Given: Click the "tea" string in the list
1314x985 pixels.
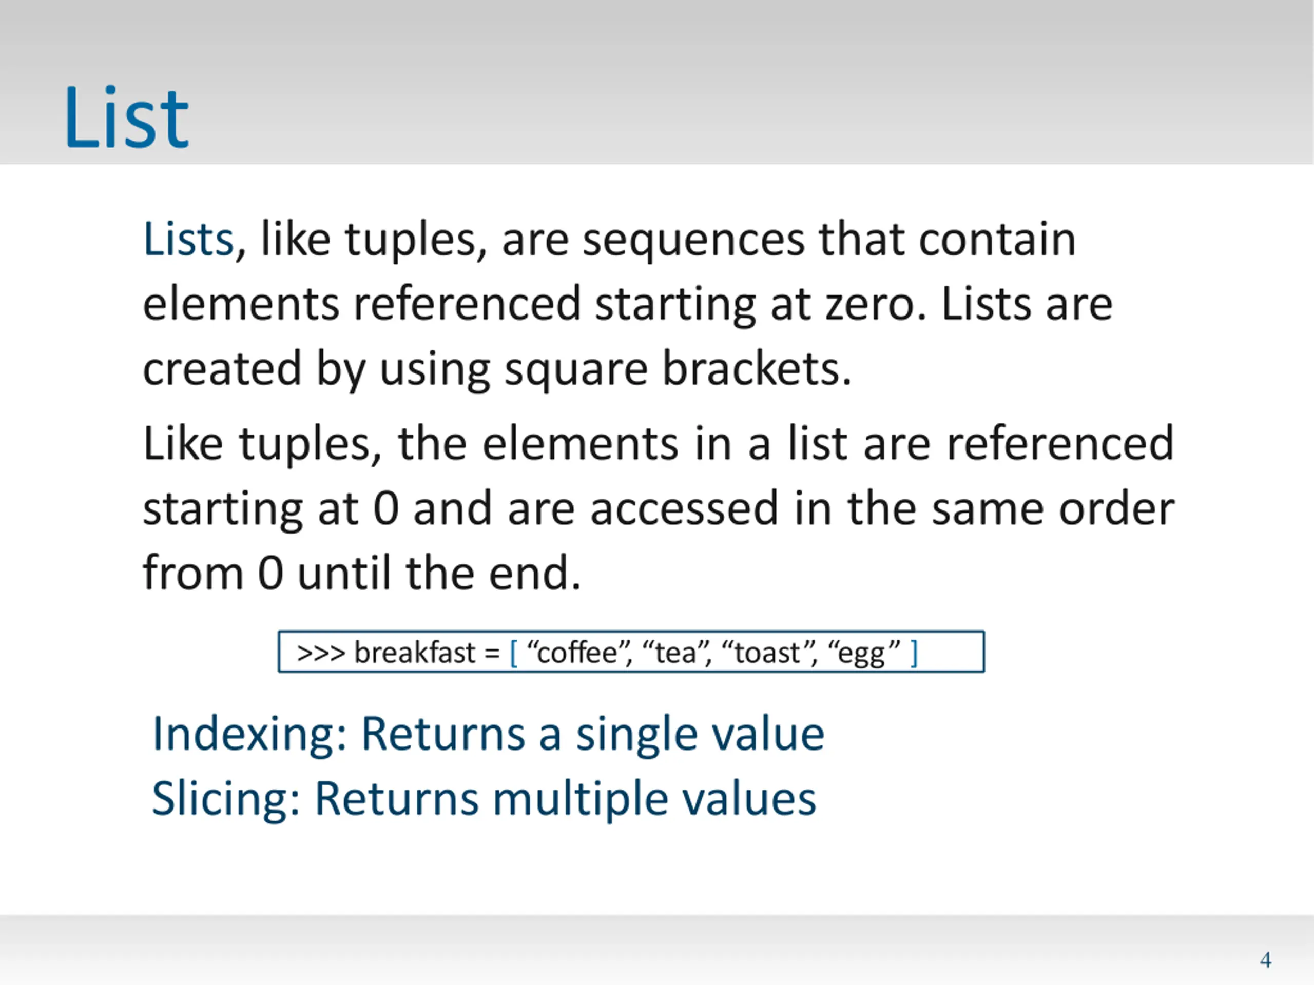Looking at the screenshot, I should pyautogui.click(x=675, y=653).
